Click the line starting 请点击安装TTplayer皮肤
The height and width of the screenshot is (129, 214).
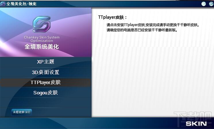pyautogui.click(x=153, y=25)
